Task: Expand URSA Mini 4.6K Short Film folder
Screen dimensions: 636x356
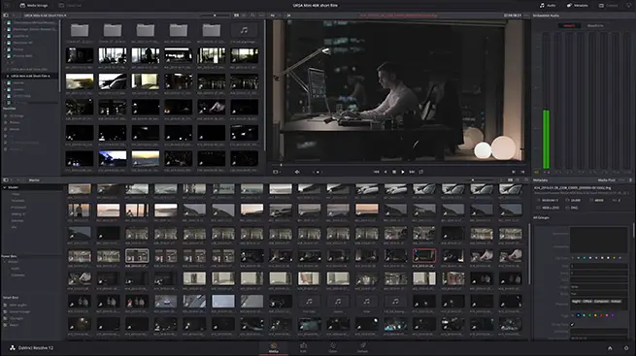Action: 8,69
